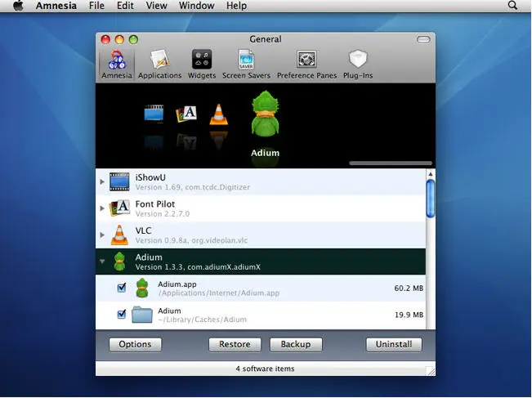Select Font Pilot icon in cover flow
Viewport: 532px width, 398px height.
[186, 114]
